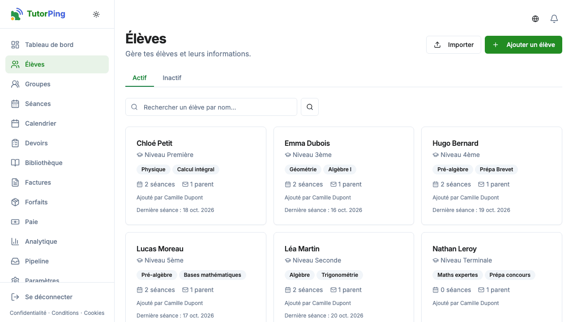Switch to the Inactif tab
This screenshot has height=322, width=573.
tap(172, 78)
